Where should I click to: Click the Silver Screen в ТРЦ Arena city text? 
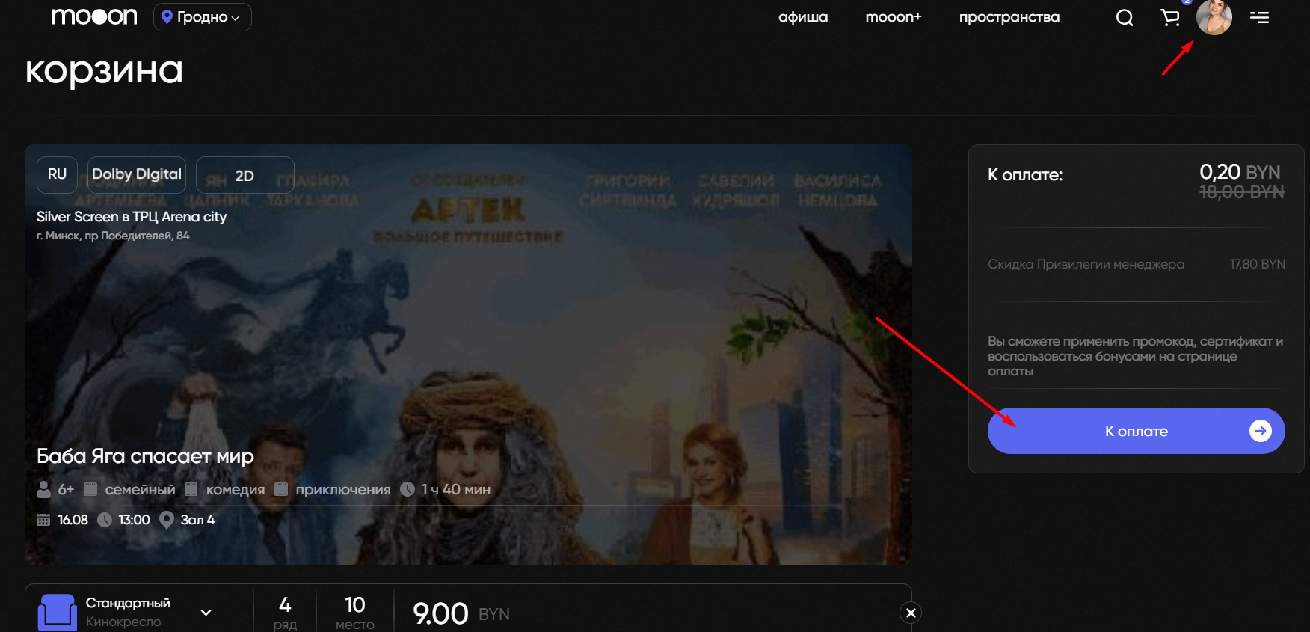(x=132, y=217)
